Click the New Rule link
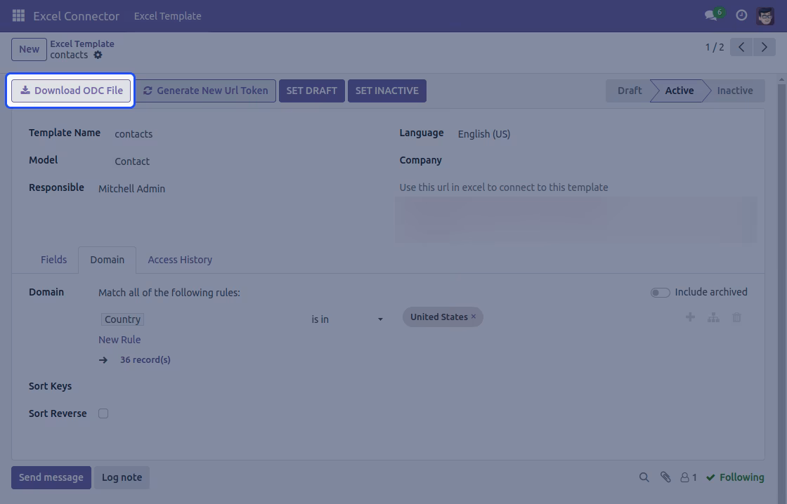Viewport: 787px width, 504px height. [x=119, y=340]
